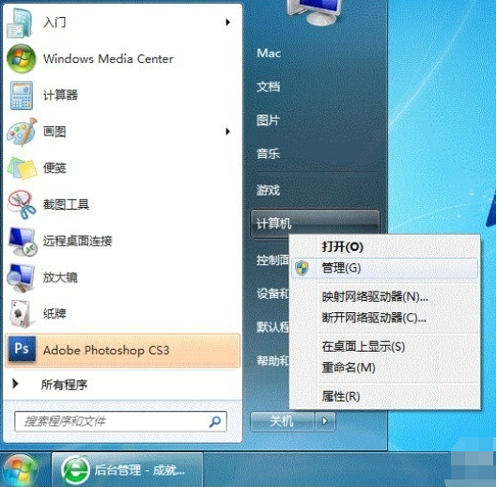Open 文档 (Documents) link
This screenshot has width=497, height=487.
pyautogui.click(x=268, y=86)
